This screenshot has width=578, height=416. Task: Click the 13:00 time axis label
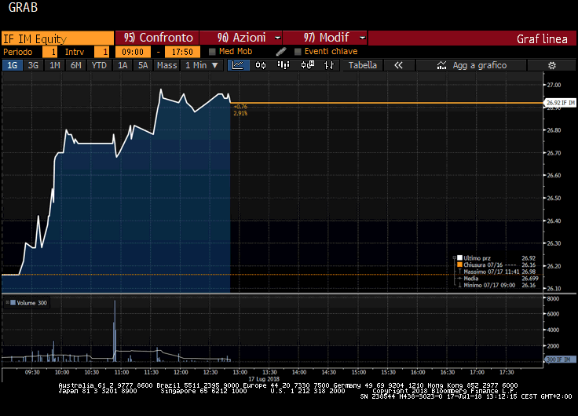(x=240, y=372)
